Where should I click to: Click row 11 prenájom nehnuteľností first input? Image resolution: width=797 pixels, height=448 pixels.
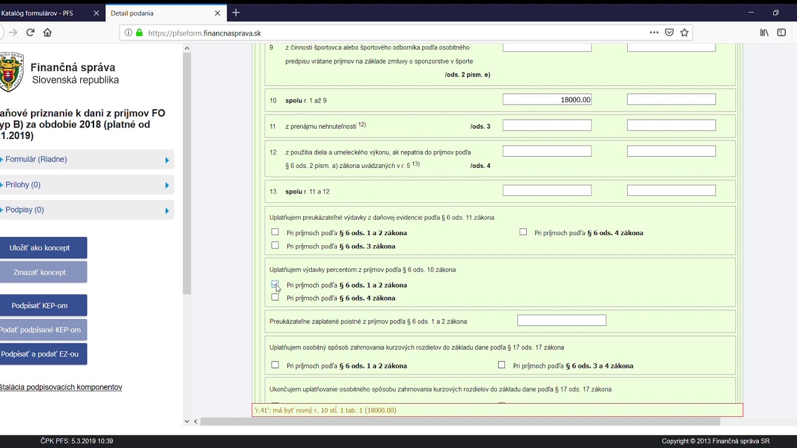[x=547, y=126]
